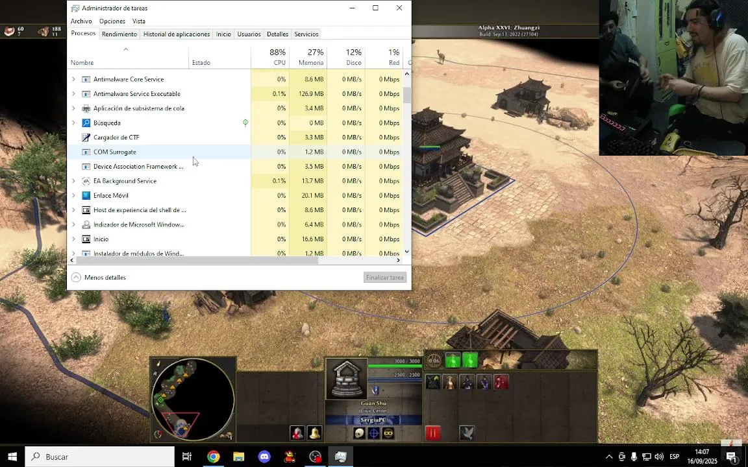Show hidden system tray icons

coord(609,457)
